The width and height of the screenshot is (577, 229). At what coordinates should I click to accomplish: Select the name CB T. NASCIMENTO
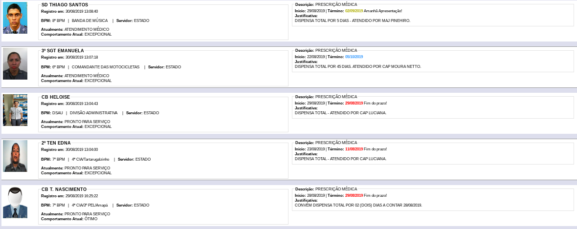coord(64,189)
